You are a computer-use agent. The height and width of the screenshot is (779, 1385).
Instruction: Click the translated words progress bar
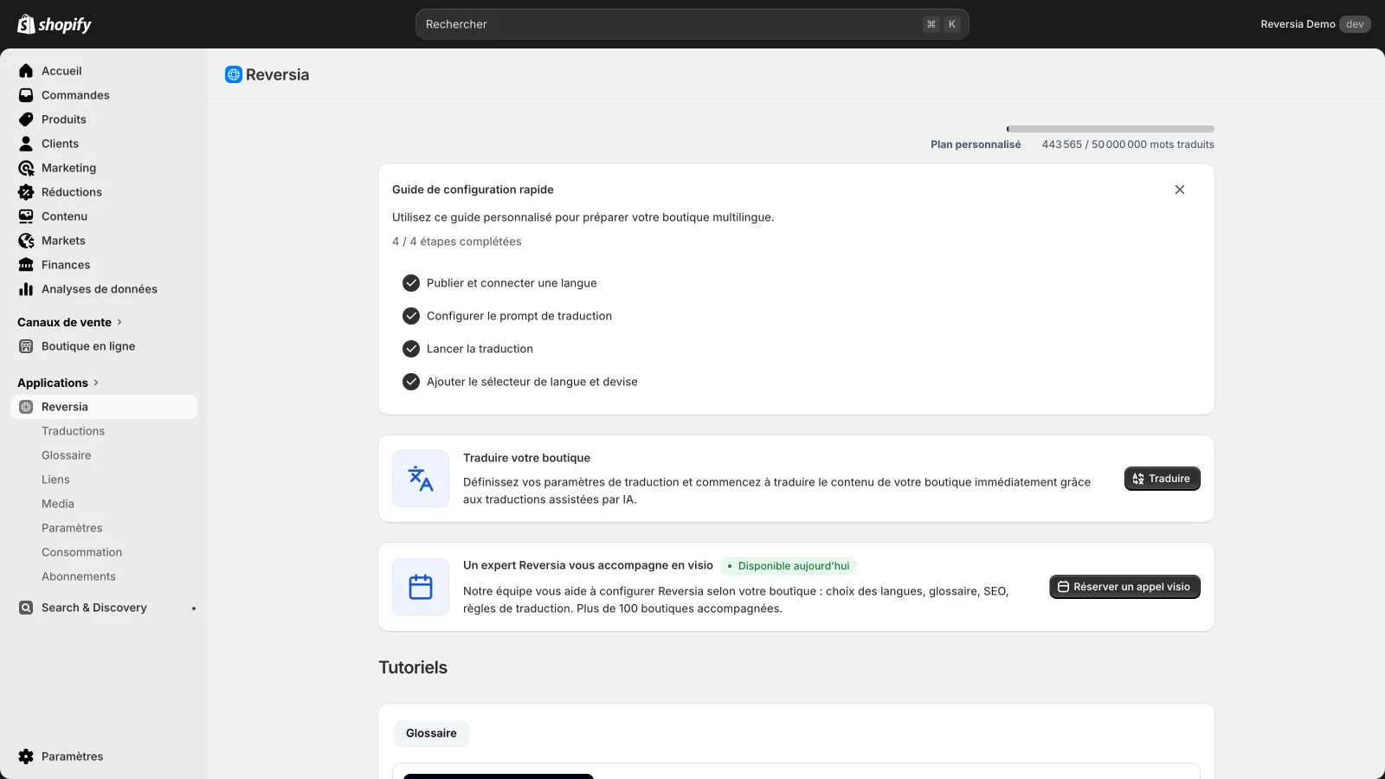click(1111, 129)
